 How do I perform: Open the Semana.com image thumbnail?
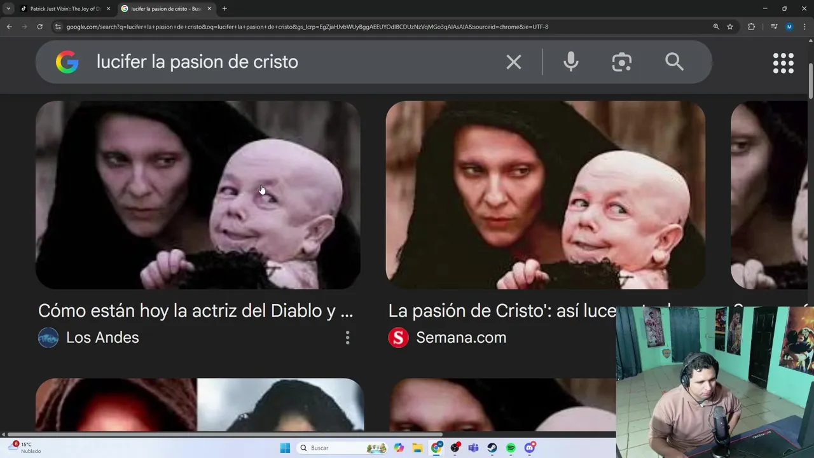click(546, 195)
